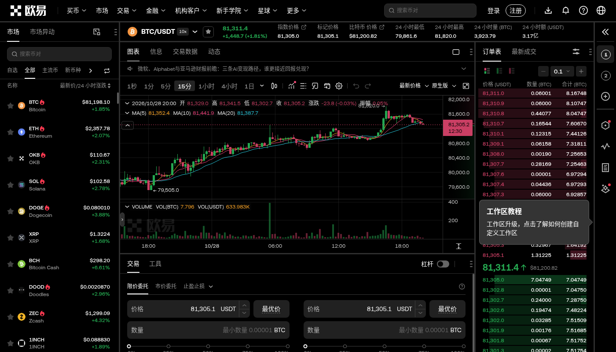Open the 交易 menu in the top navigation
The image size is (616, 352).
pos(127,11)
